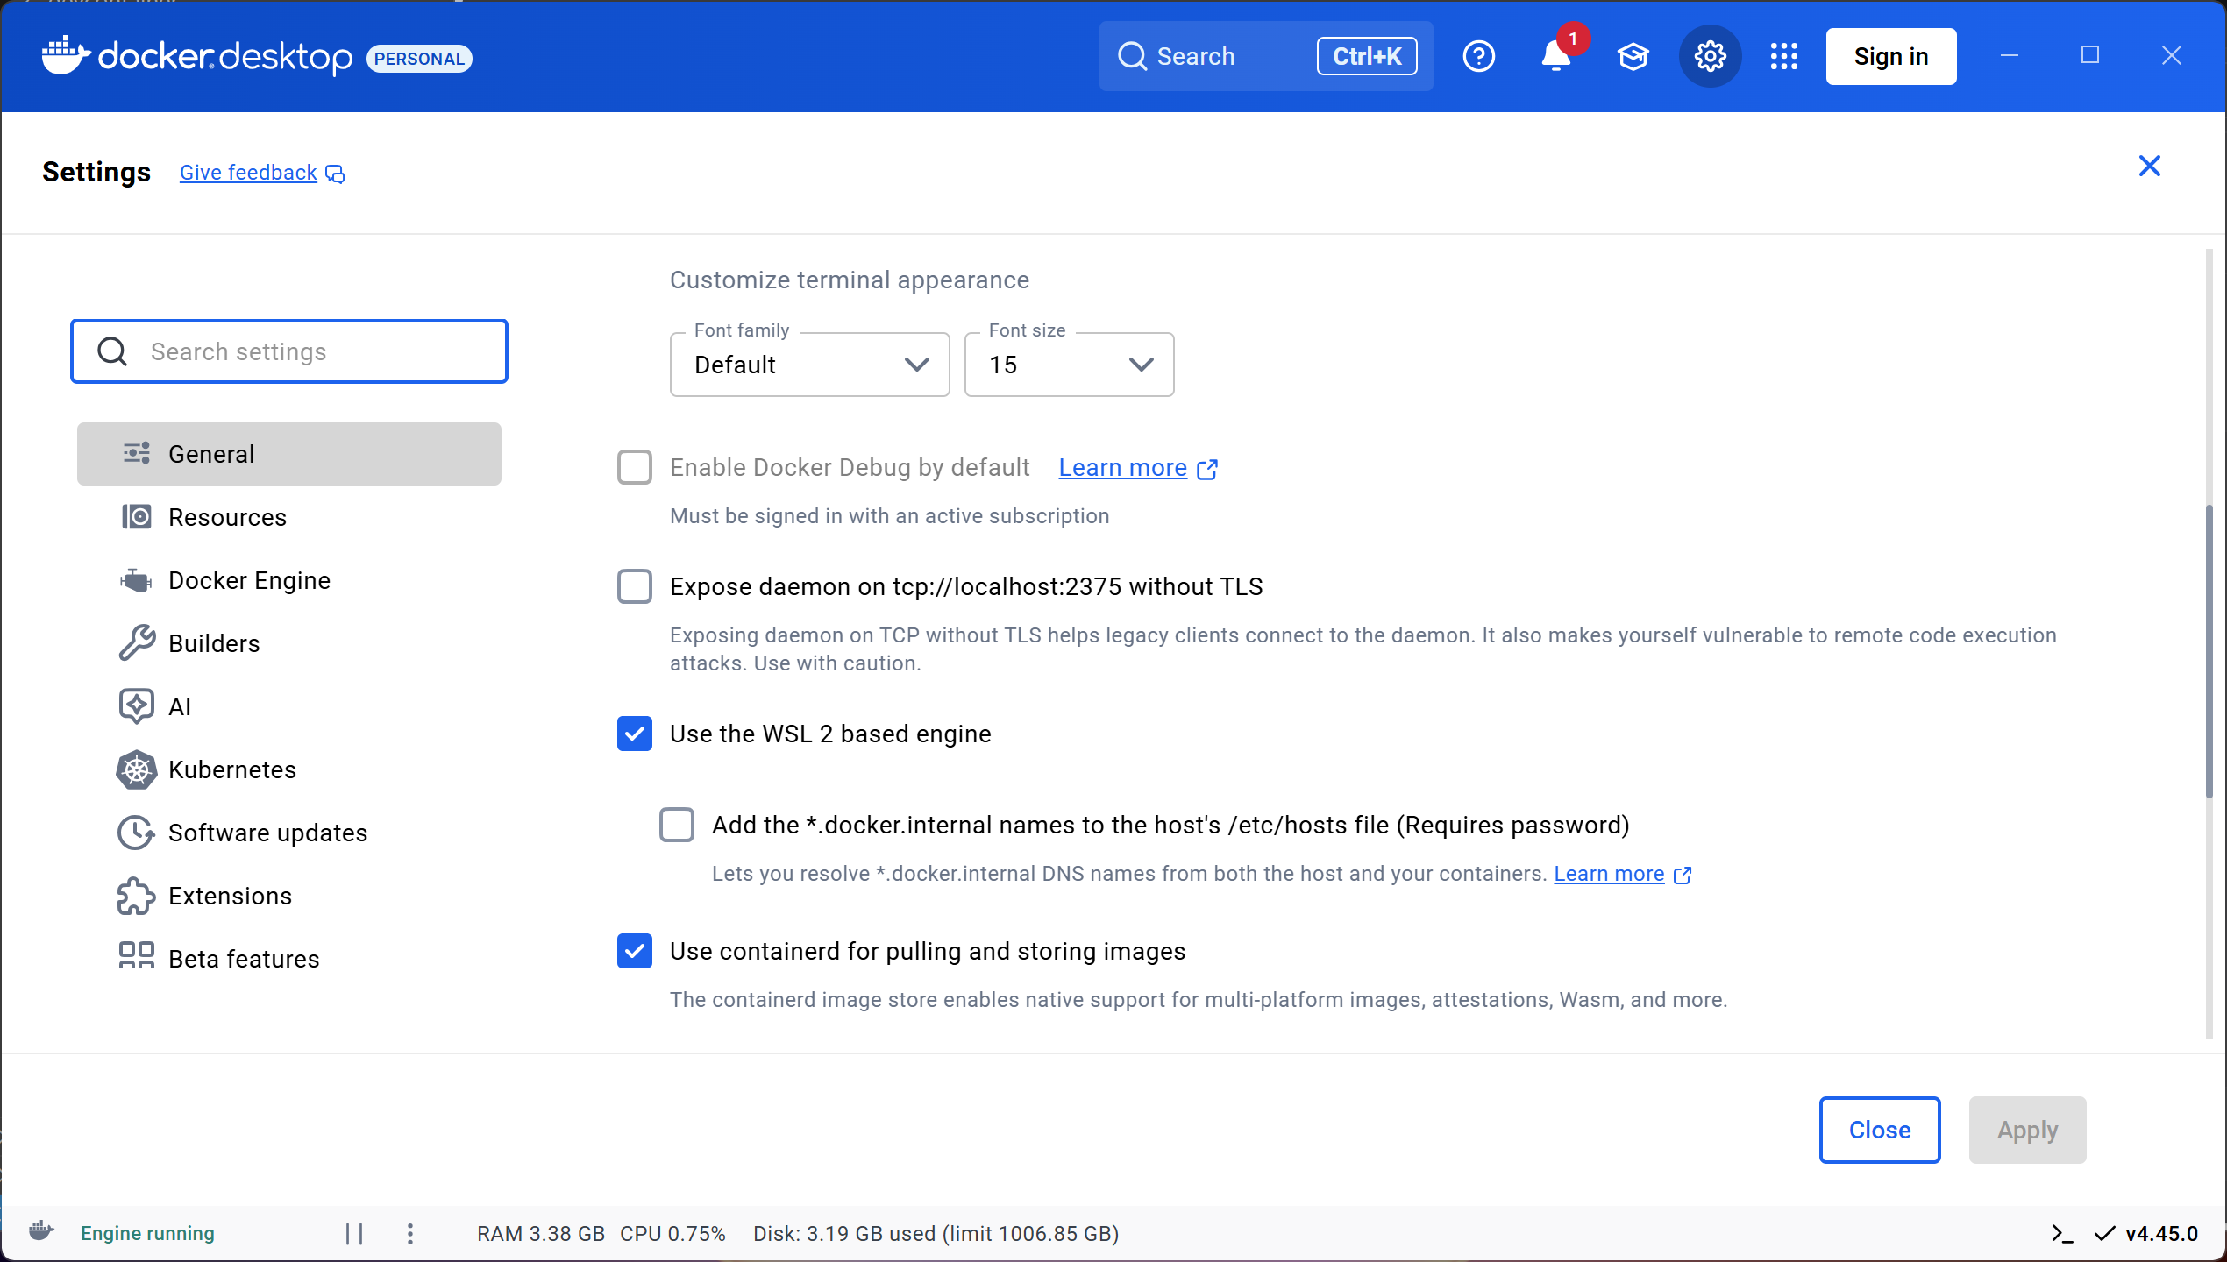This screenshot has height=1262, width=2227.
Task: Open Learn more link for docker.internal DNS
Action: [1609, 874]
